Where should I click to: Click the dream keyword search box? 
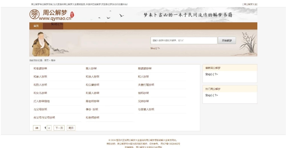pos(184,41)
